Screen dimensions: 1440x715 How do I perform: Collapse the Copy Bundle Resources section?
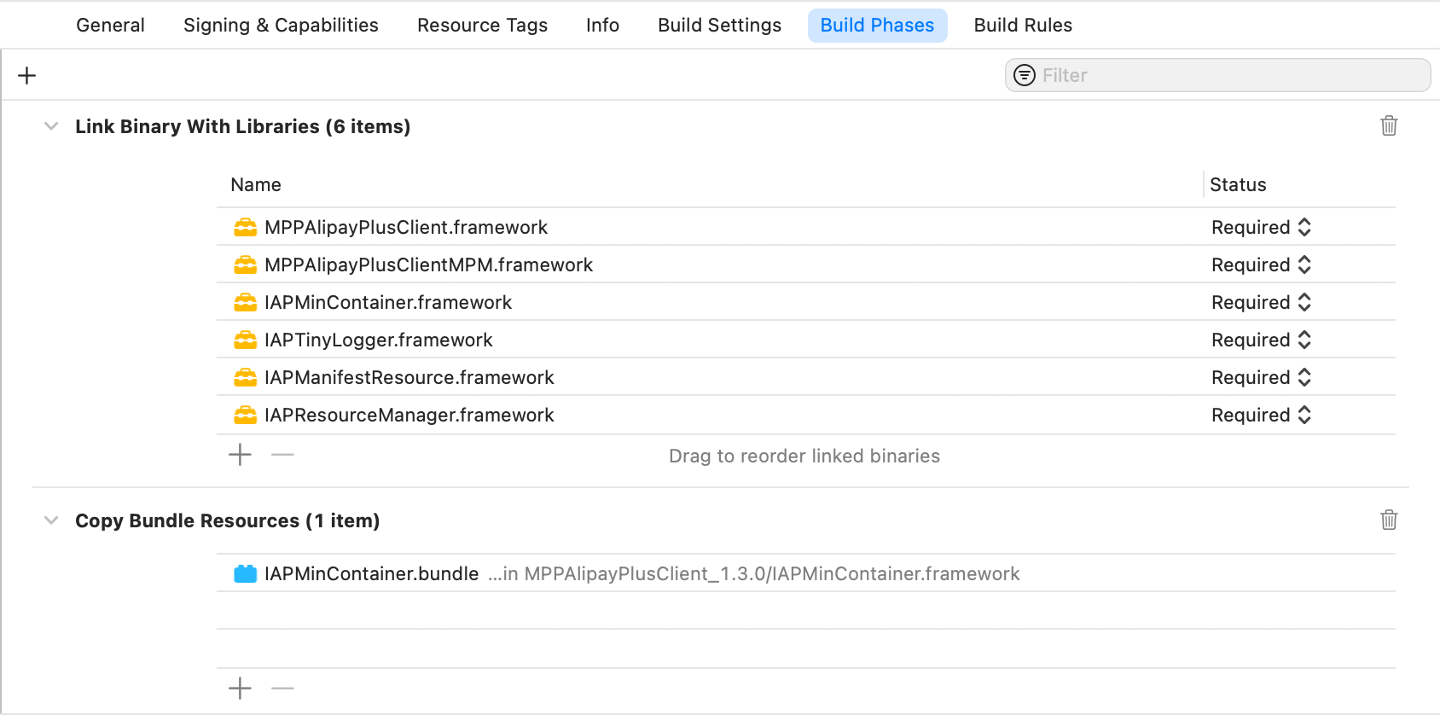(51, 520)
